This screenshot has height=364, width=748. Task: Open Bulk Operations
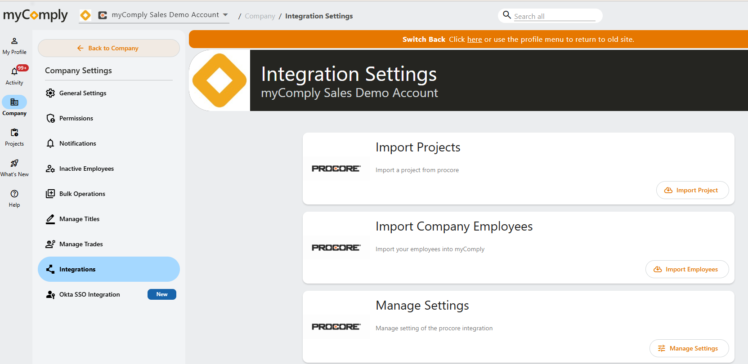click(x=109, y=194)
